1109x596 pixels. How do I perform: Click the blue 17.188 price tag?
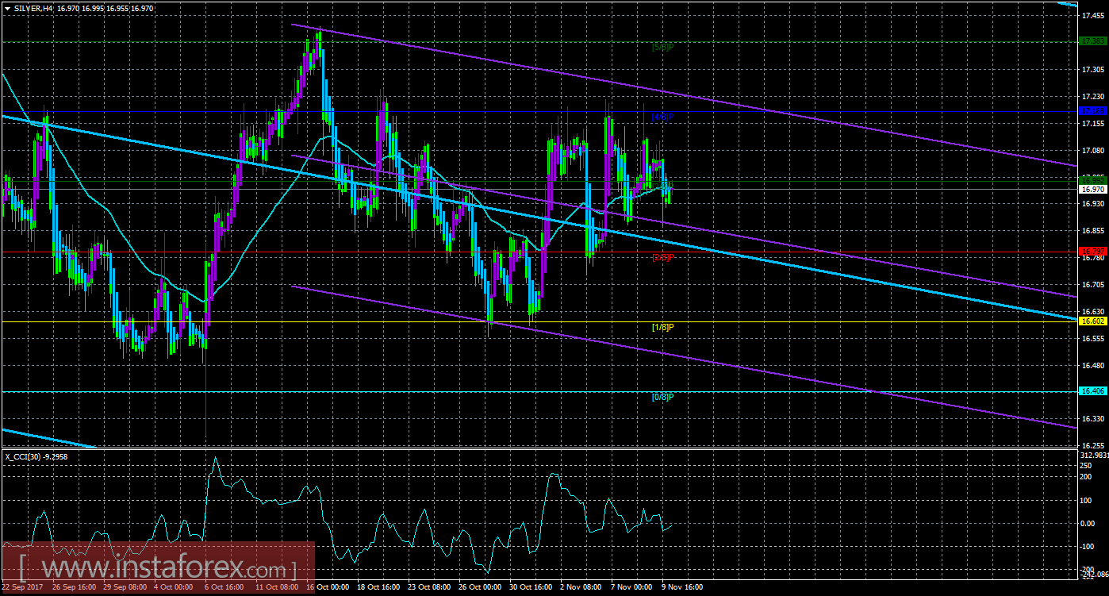pyautogui.click(x=1092, y=111)
